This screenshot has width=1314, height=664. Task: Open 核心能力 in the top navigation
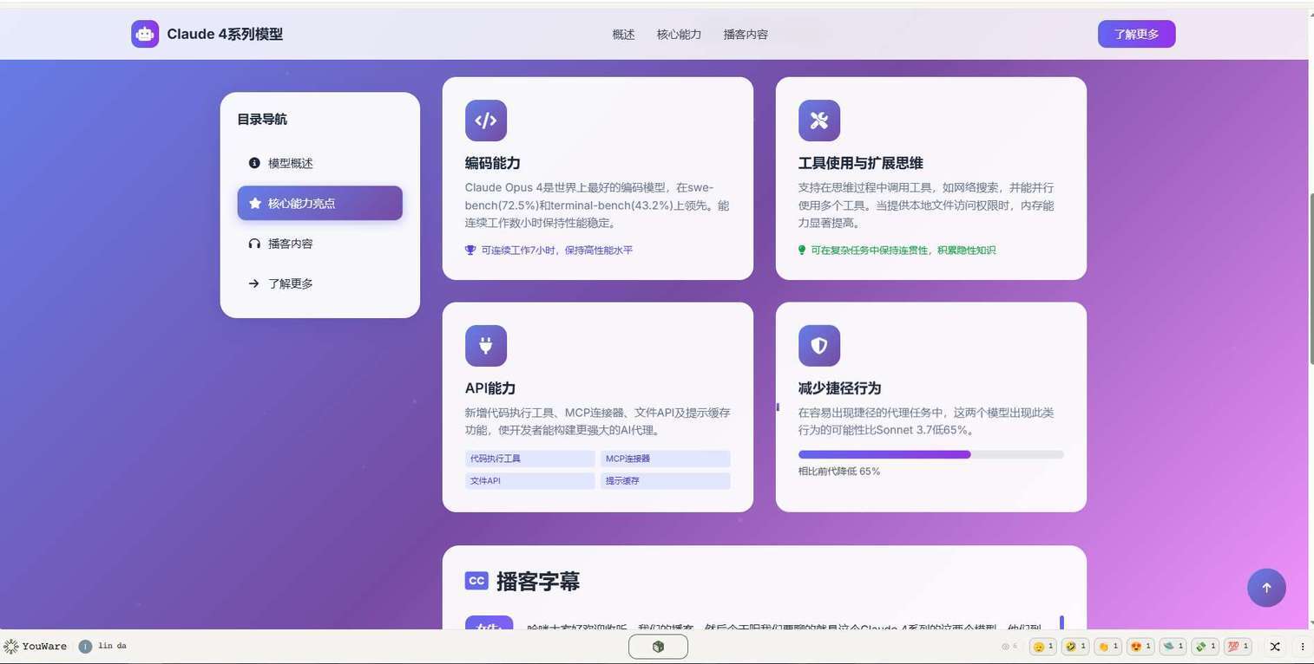679,35
